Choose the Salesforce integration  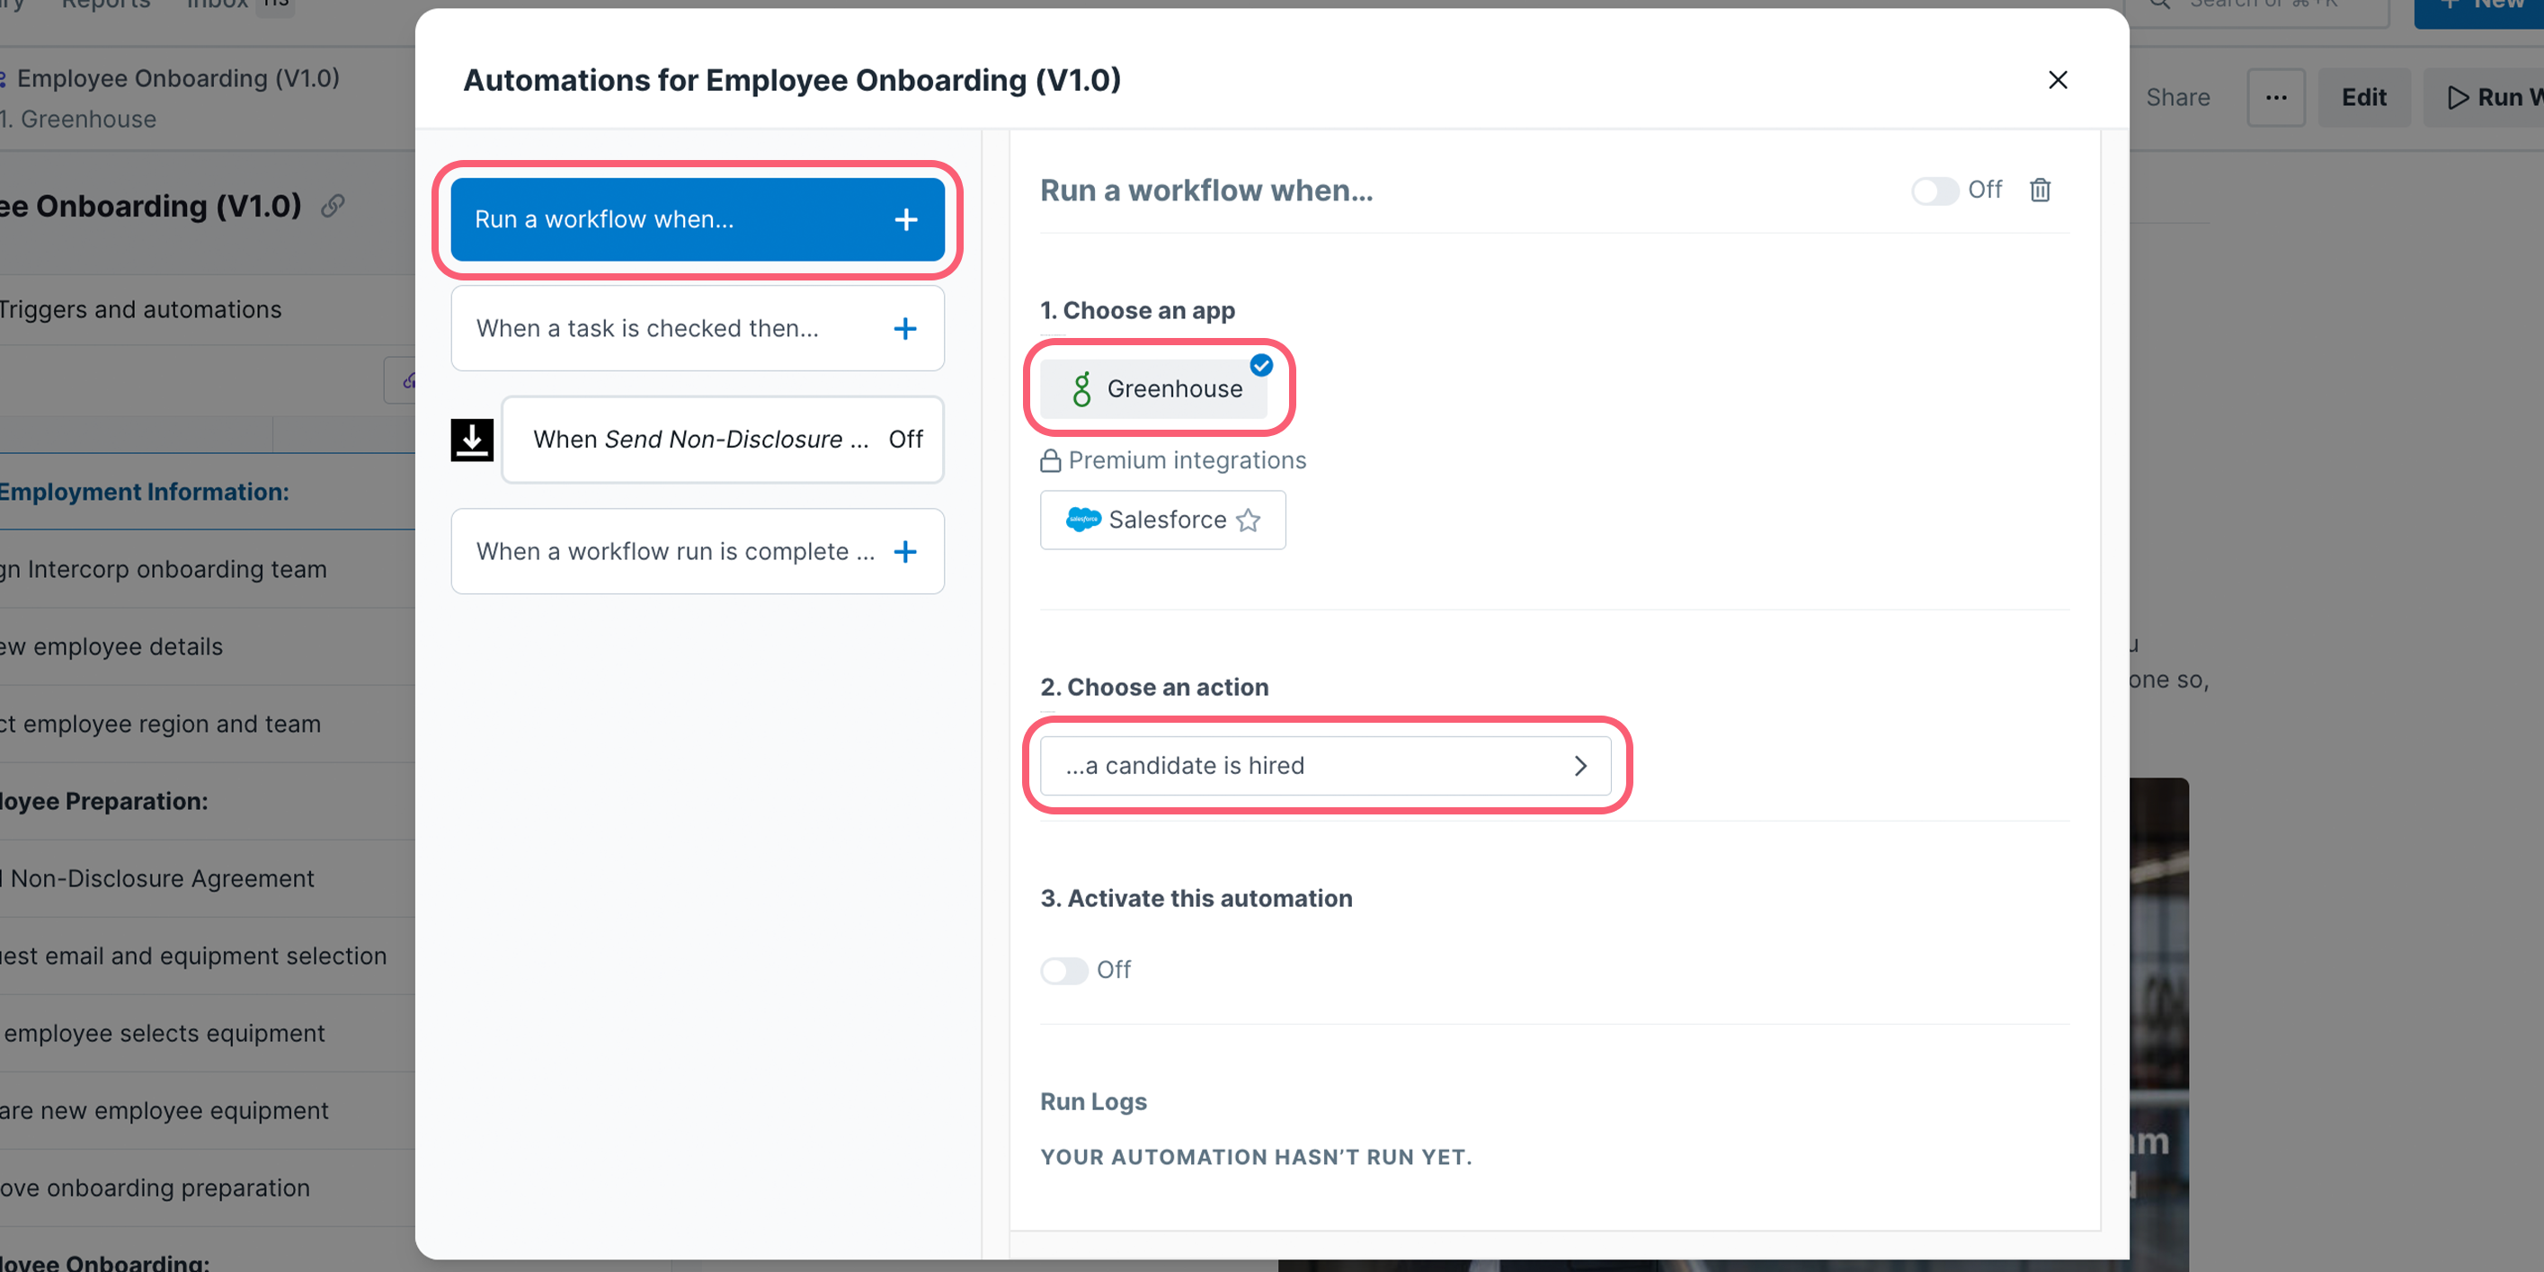tap(1162, 520)
